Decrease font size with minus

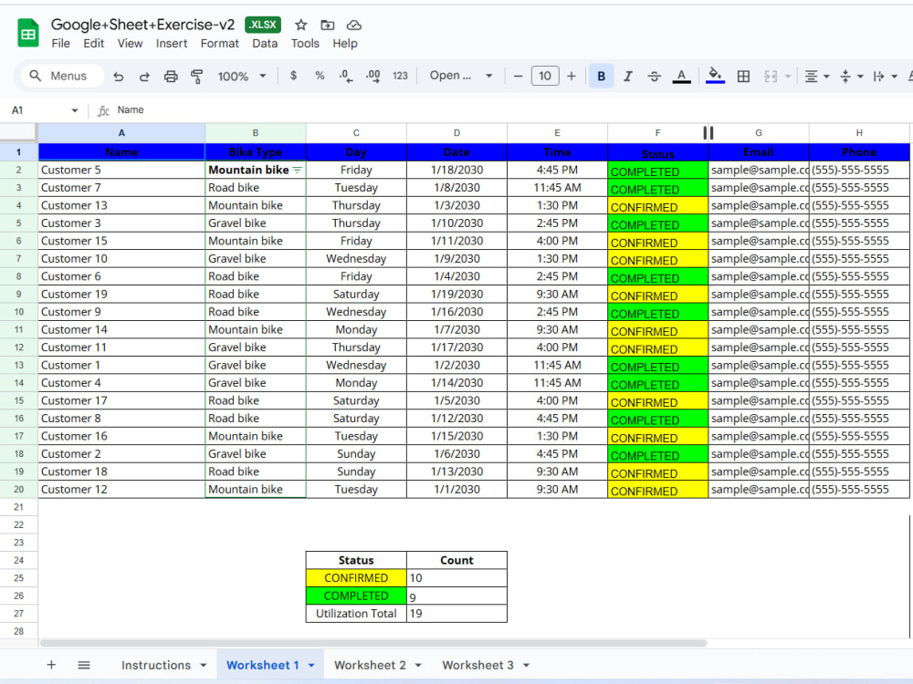[518, 77]
